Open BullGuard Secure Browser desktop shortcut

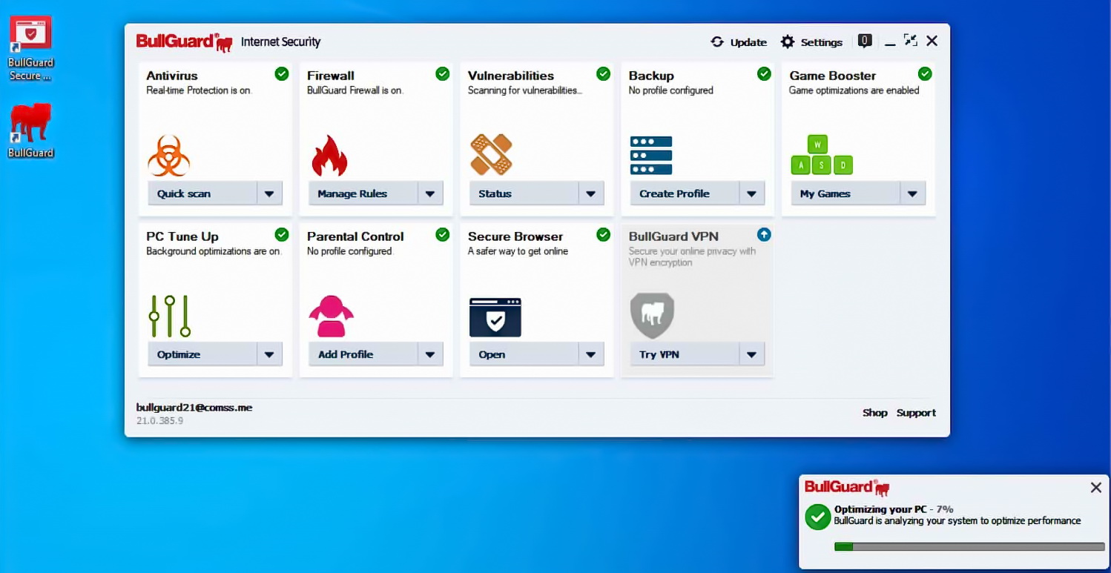click(x=30, y=48)
